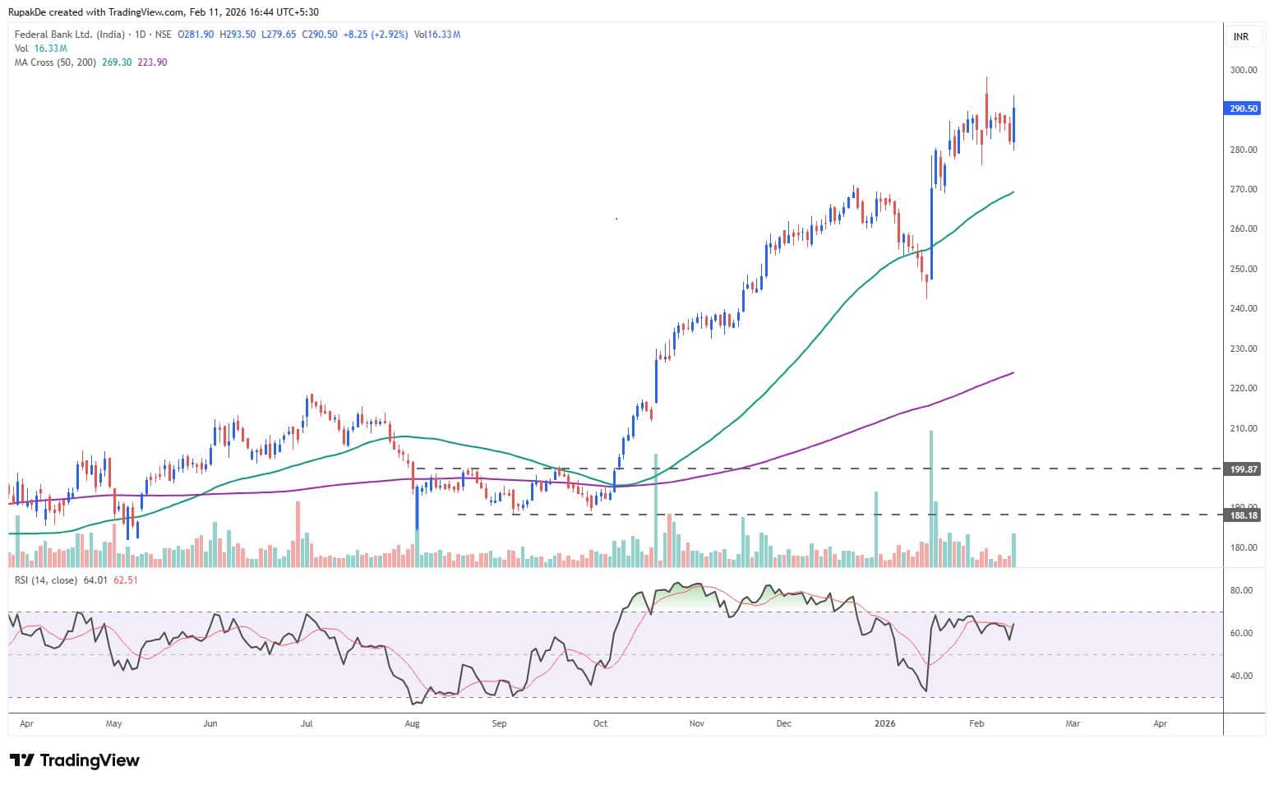Image resolution: width=1274 pixels, height=785 pixels.
Task: Click the Federal Bank Ltd. (India) symbol title
Action: [70, 35]
